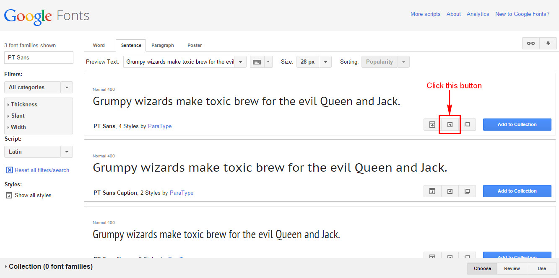
Task: Expand the Collection panel at the bottom
Action: pos(49,266)
